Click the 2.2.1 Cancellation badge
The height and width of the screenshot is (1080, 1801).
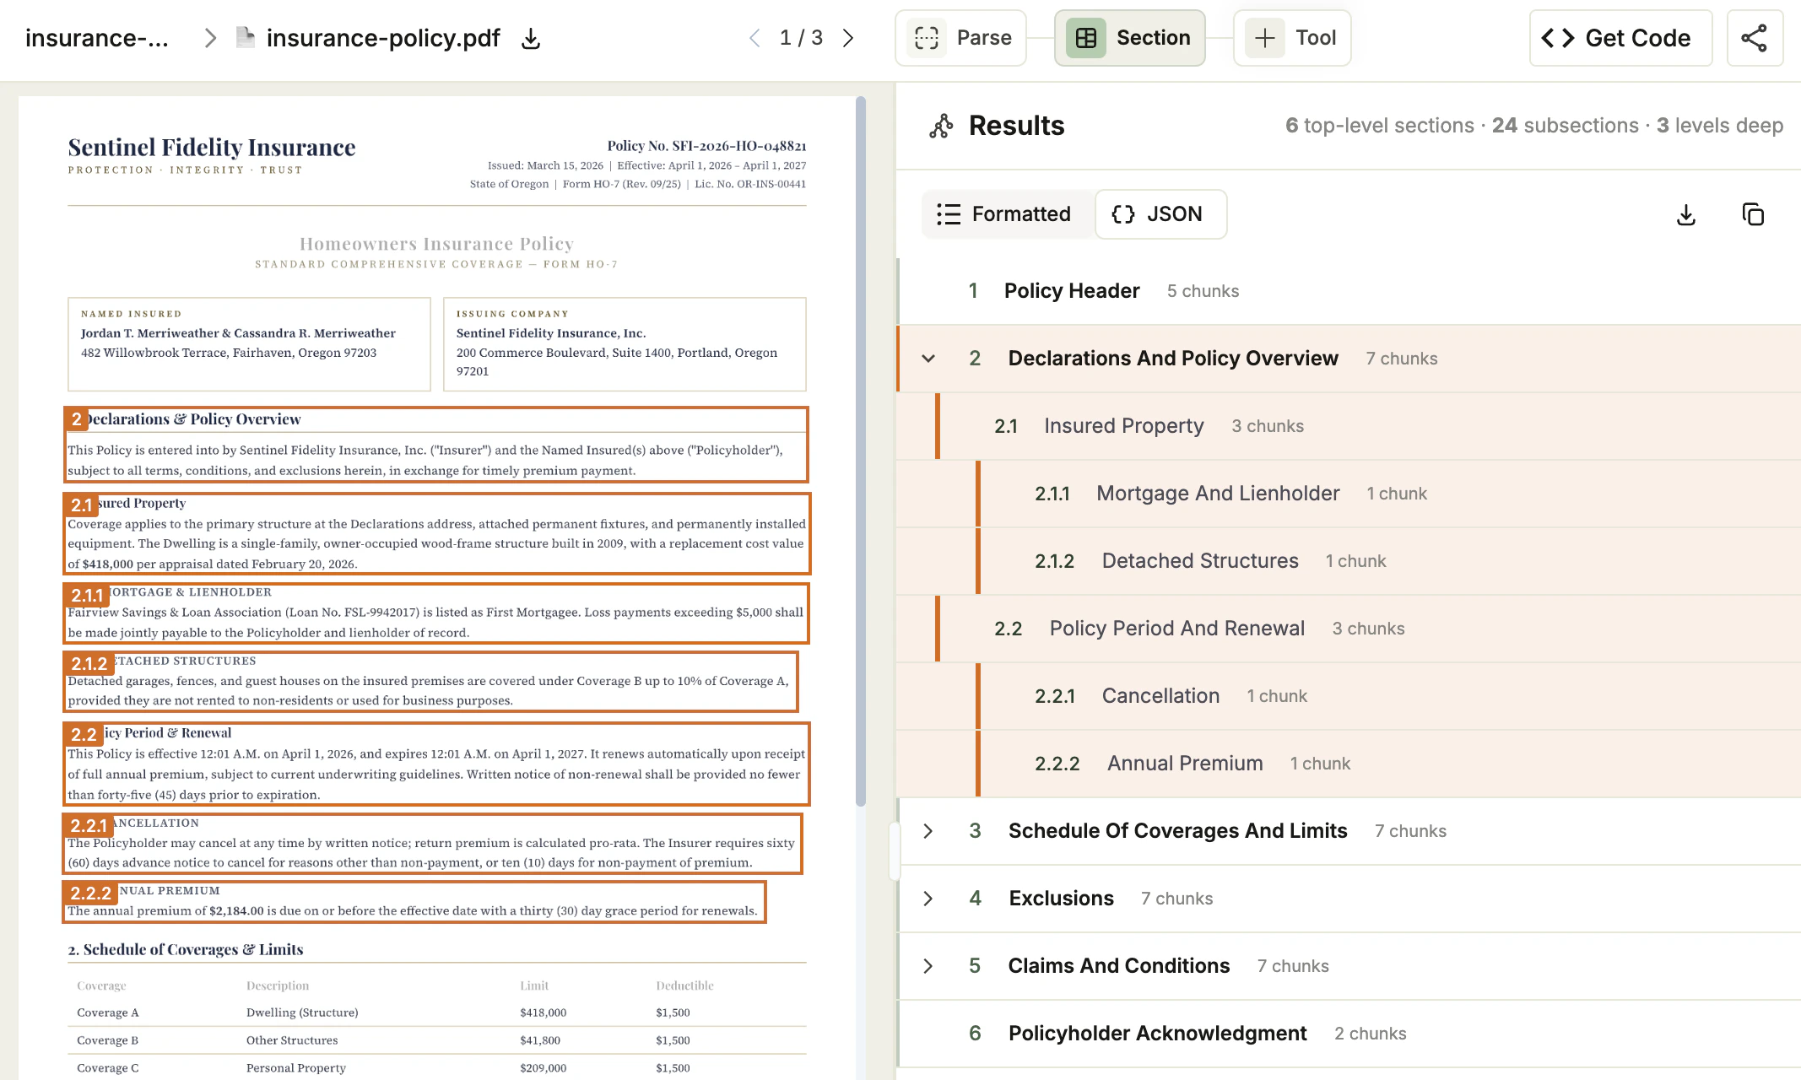tap(89, 825)
